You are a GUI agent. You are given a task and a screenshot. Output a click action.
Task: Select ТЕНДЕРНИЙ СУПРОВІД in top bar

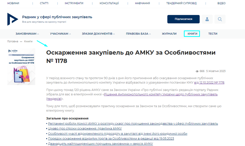tap(181, 3)
